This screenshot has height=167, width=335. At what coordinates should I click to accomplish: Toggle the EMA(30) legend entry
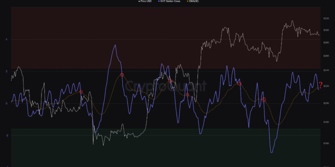click(193, 1)
